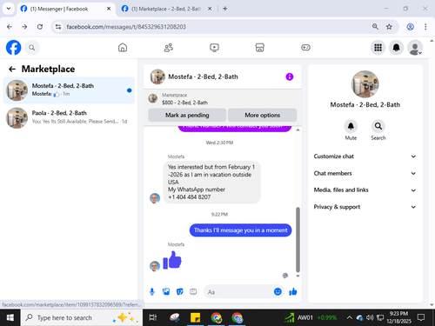Screen dimensions: 435x326
Task: Open the $800 - 2-Bed, 2-Bath listing link
Action: [184, 103]
